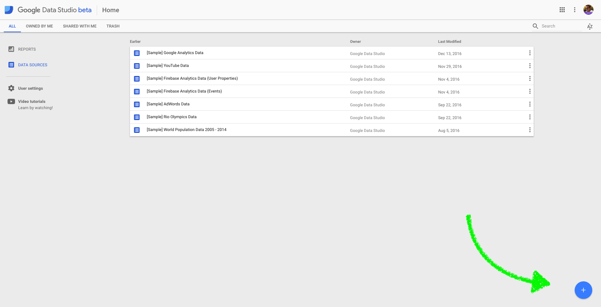
Task: Click data source icon for Rio Olympics Data
Action: (137, 117)
